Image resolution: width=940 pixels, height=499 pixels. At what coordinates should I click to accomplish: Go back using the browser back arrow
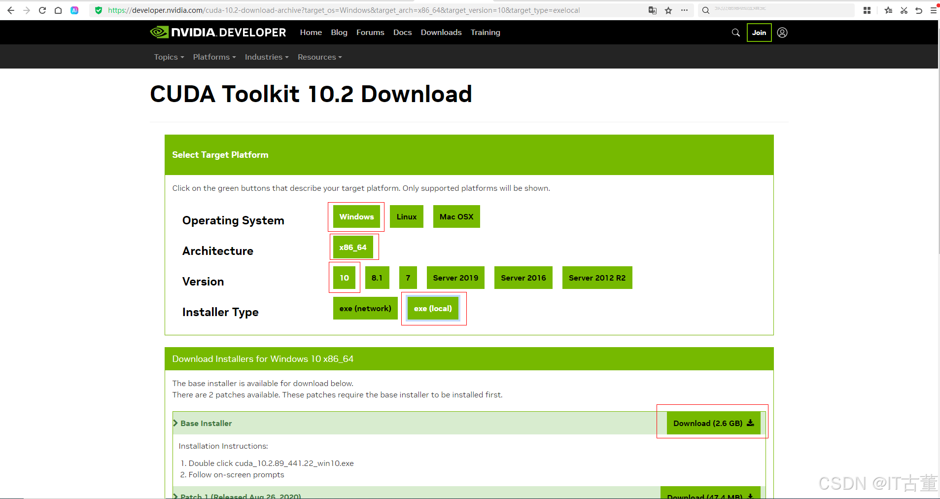point(10,10)
